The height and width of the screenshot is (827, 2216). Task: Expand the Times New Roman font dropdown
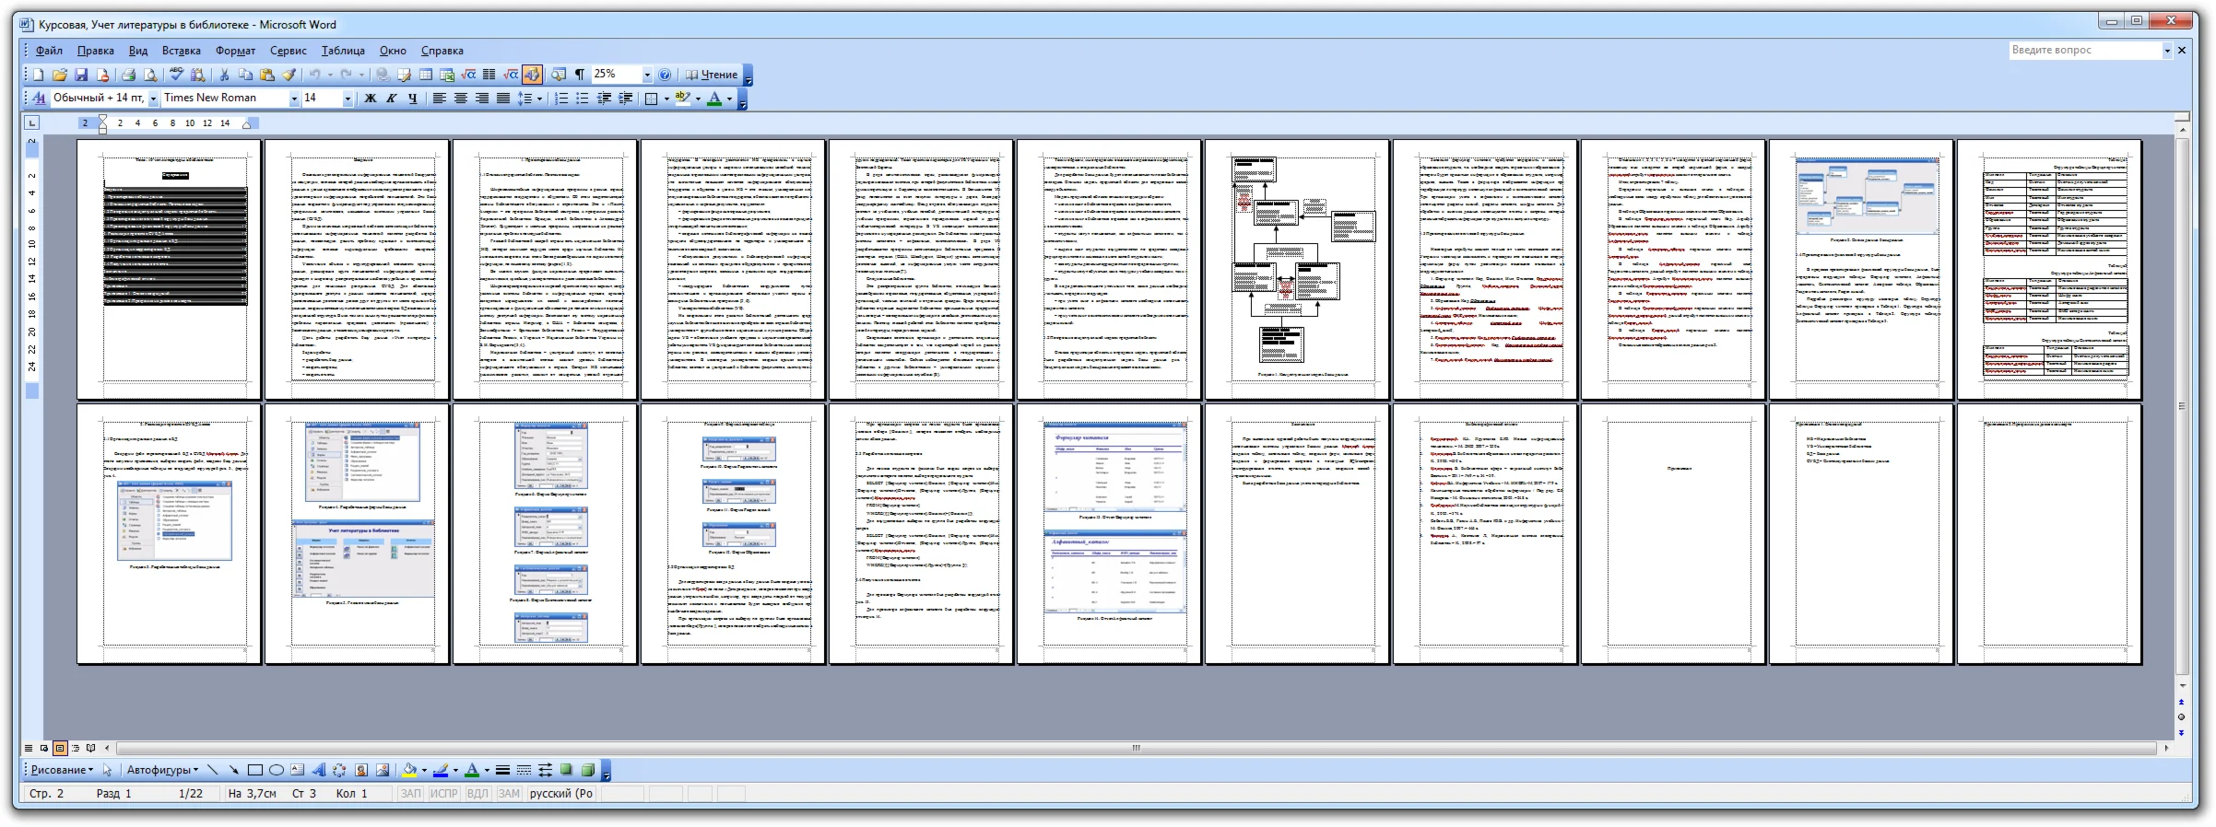(295, 98)
